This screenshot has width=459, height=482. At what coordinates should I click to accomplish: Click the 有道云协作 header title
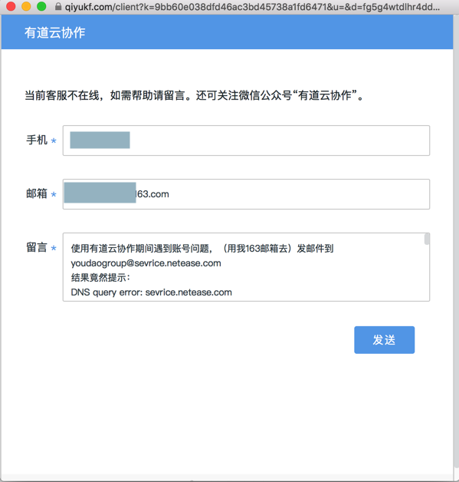pyautogui.click(x=55, y=32)
